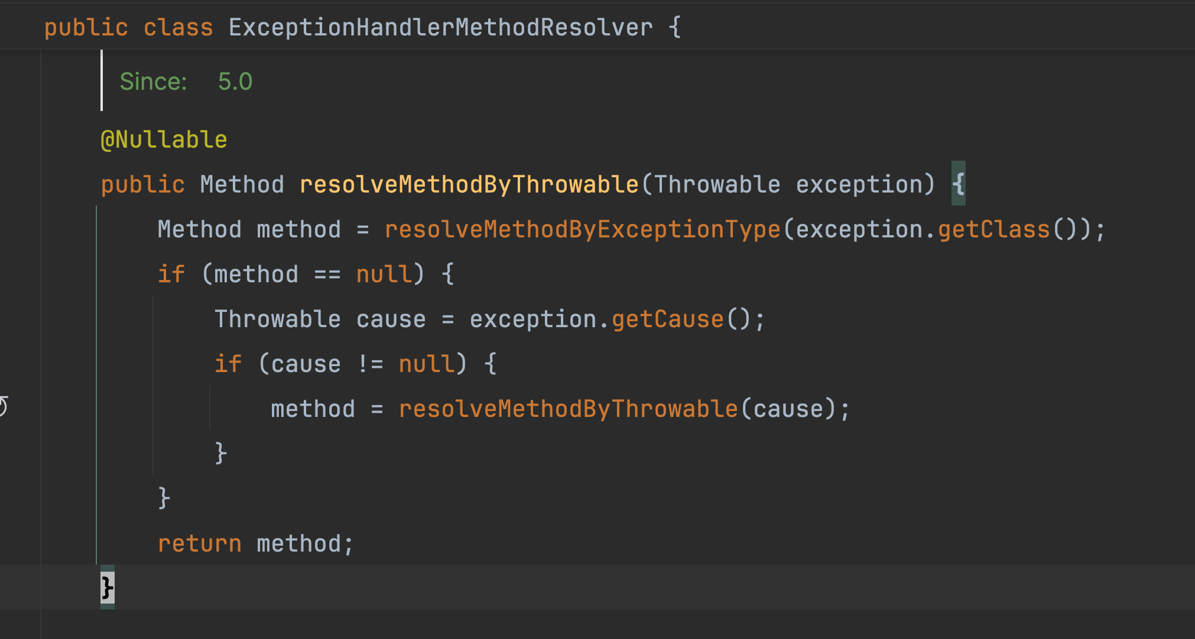Click the 'public class' keyword line
This screenshot has height=639, width=1195.
128,28
